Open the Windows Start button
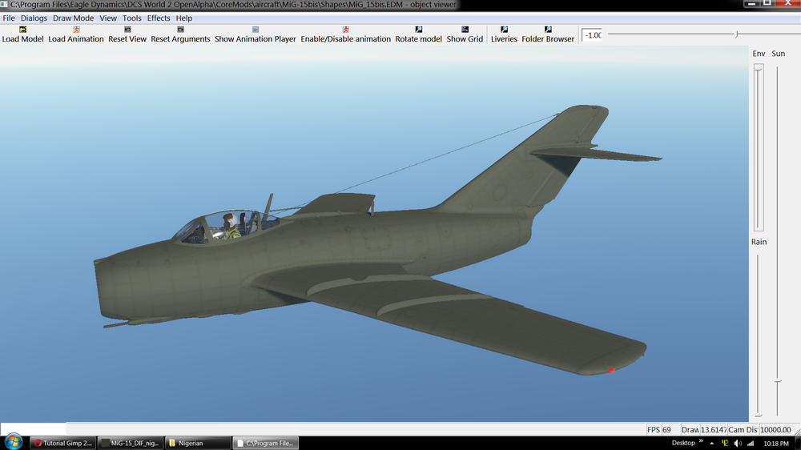 (14, 442)
